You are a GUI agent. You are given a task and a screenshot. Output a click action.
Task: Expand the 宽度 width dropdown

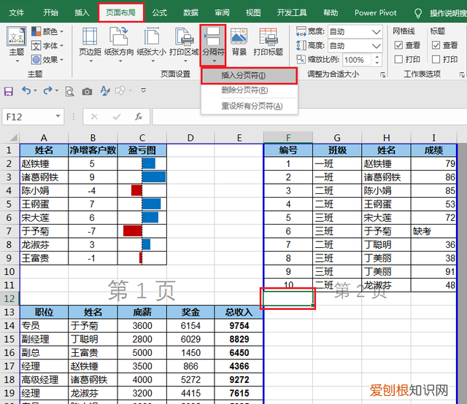377,31
